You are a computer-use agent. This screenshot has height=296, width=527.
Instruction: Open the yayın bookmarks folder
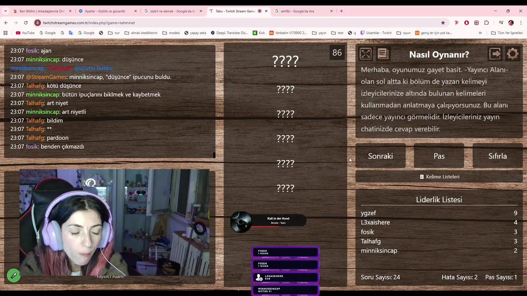coord(319,33)
